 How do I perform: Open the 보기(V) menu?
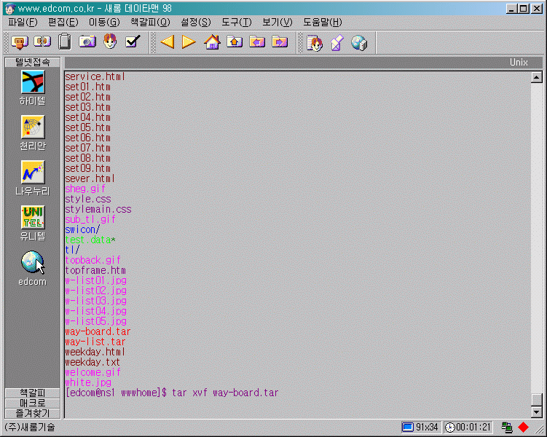pos(278,23)
